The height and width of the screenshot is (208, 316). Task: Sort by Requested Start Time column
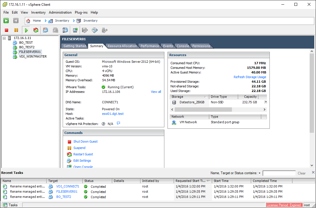[x=193, y=181]
